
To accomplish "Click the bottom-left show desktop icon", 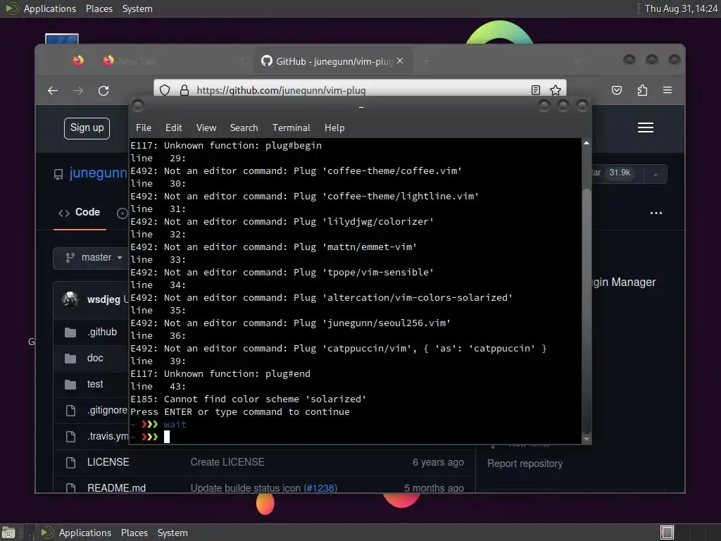I will pyautogui.click(x=8, y=533).
